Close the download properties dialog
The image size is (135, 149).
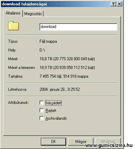pos(119,4)
